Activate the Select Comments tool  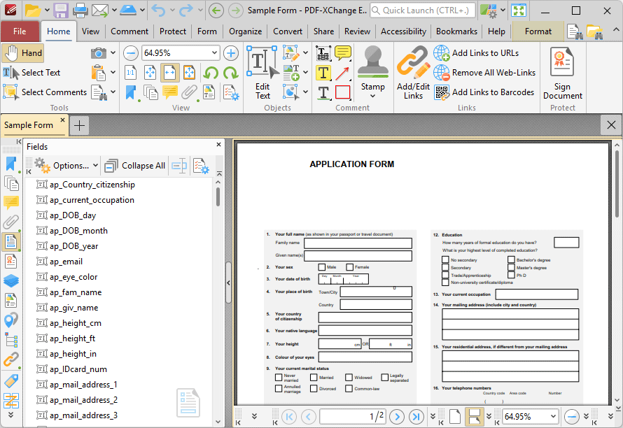click(x=45, y=92)
